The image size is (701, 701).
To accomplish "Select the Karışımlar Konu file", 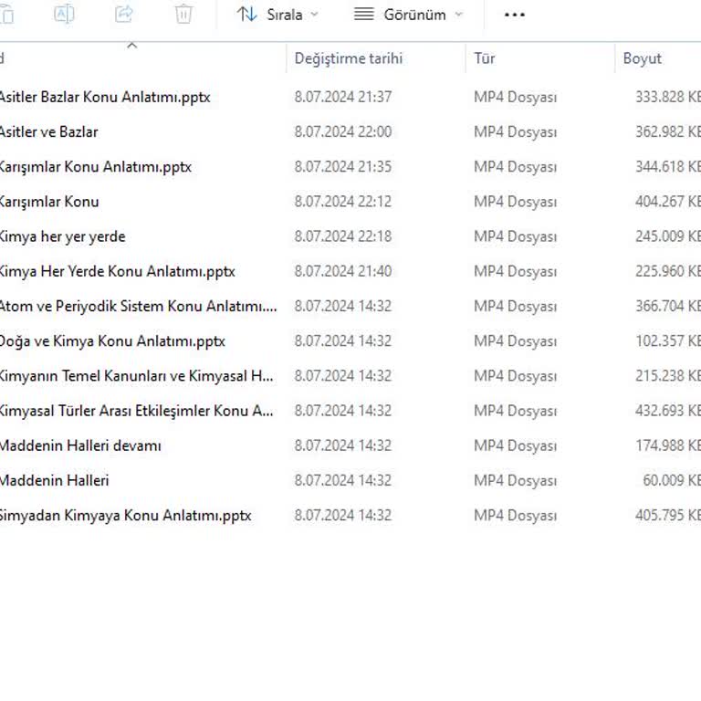I will pos(49,202).
